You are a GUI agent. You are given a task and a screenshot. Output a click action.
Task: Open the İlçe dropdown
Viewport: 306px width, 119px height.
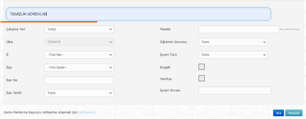(x=79, y=68)
